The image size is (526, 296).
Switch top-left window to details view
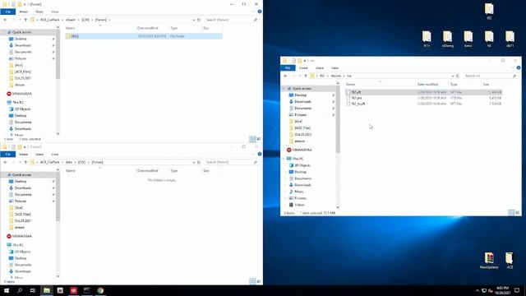[x=252, y=139]
